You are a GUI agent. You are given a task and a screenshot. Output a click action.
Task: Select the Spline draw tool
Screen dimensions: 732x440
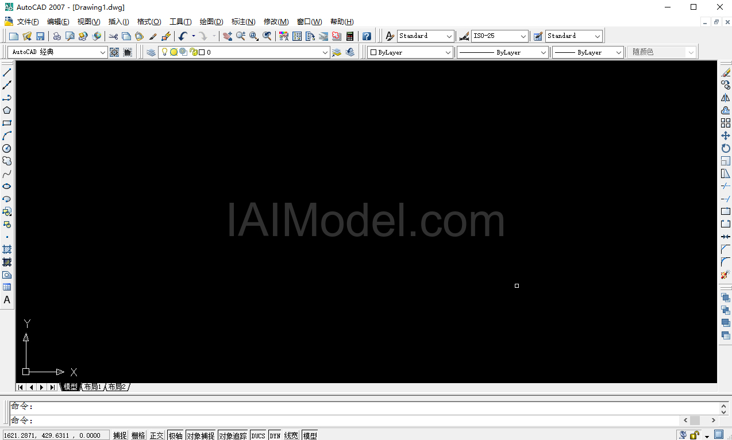[x=7, y=173]
